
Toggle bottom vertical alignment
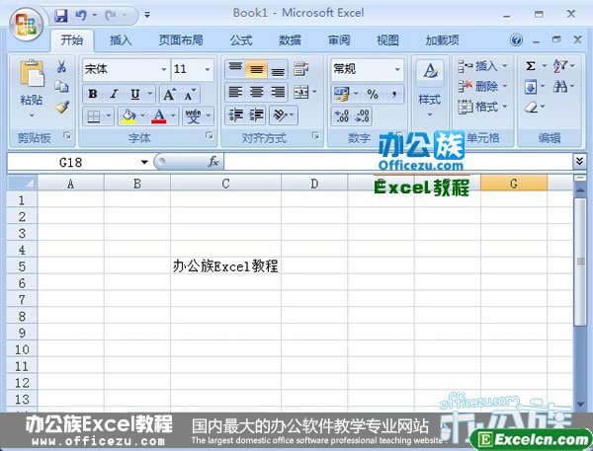pyautogui.click(x=278, y=69)
